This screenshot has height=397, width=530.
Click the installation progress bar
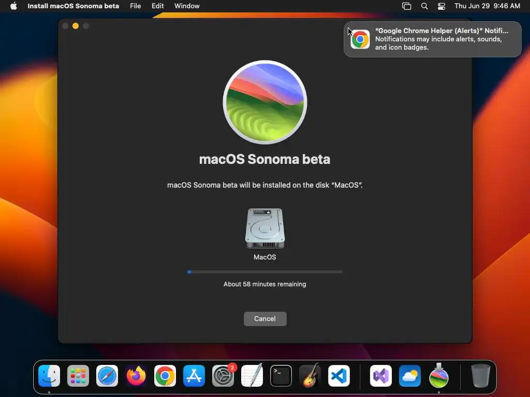coord(265,272)
